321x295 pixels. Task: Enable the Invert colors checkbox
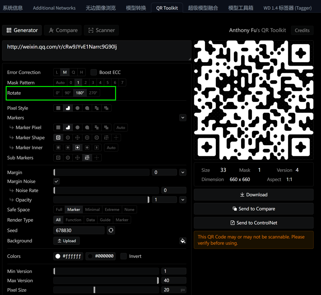(123, 256)
